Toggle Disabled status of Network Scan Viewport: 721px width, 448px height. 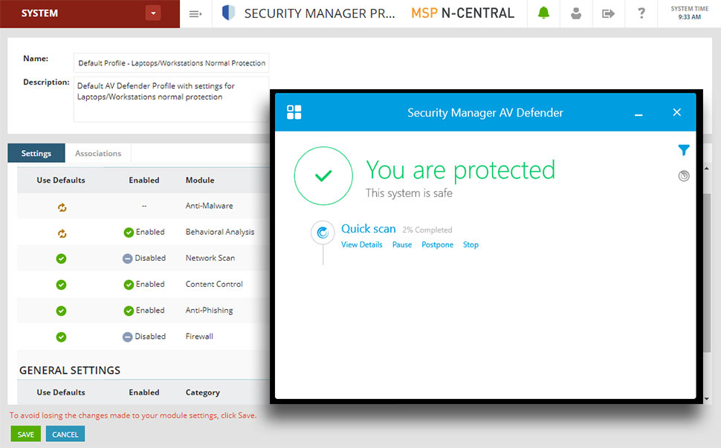click(144, 259)
